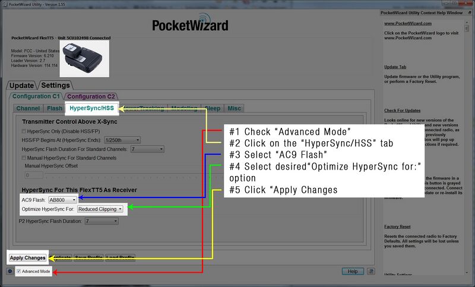Click the FlexTT5 radio device picture

(84, 58)
